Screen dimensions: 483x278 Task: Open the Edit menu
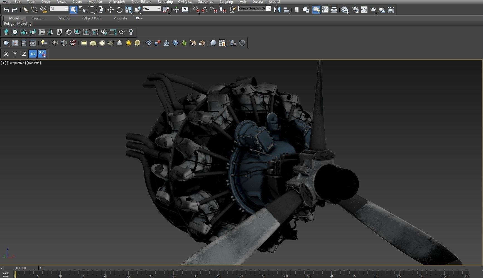coord(17,2)
